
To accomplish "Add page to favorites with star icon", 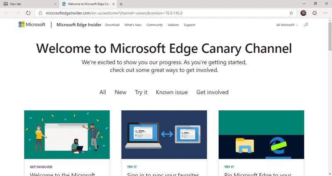I will pos(291,13).
